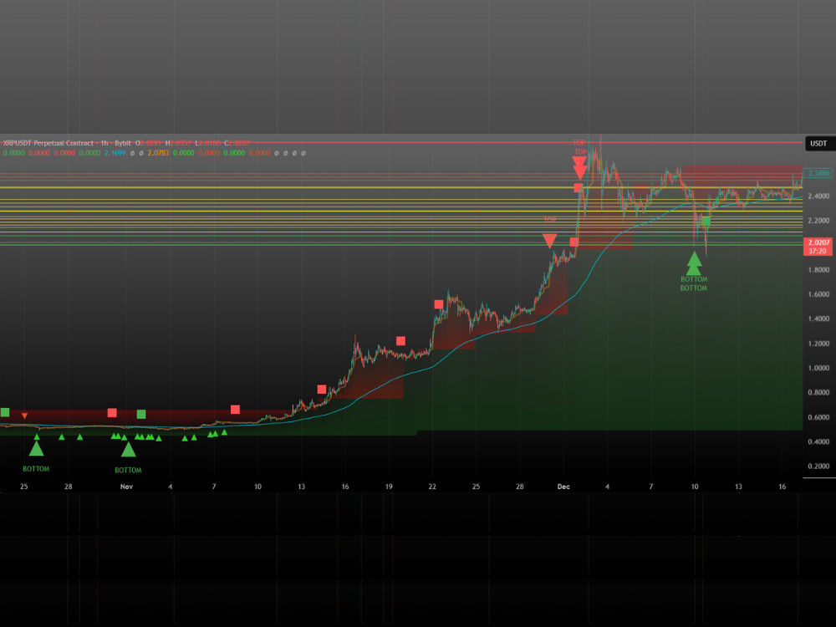Click the green square at the chart's left edge

pyautogui.click(x=5, y=412)
